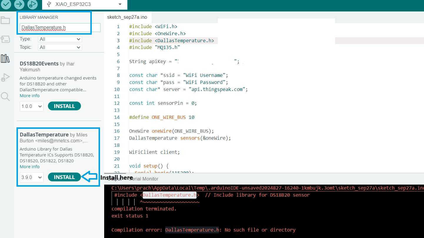This screenshot has height=238, width=424.
Task: Click the DallasTemperature library title
Action: (44, 135)
